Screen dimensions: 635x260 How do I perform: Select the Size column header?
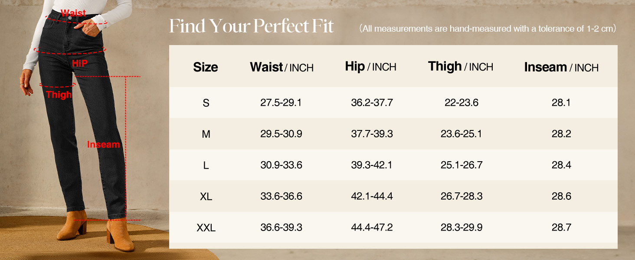click(206, 67)
